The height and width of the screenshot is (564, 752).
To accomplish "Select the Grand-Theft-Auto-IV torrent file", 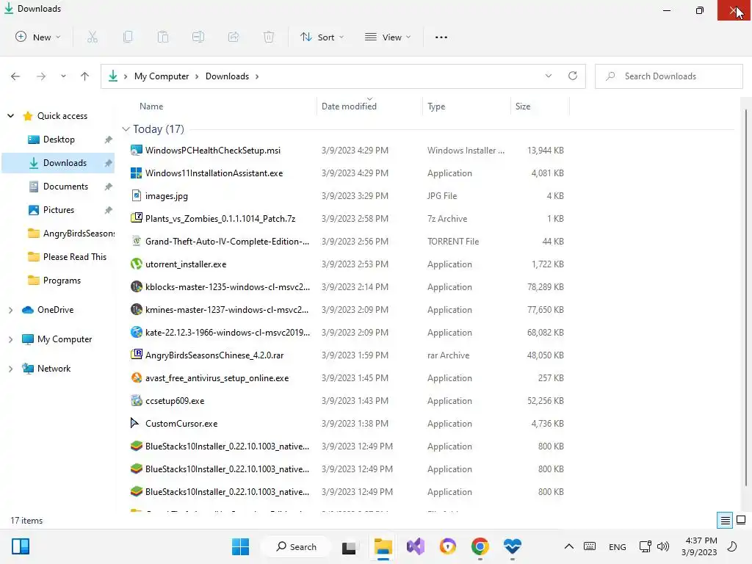I will click(227, 241).
